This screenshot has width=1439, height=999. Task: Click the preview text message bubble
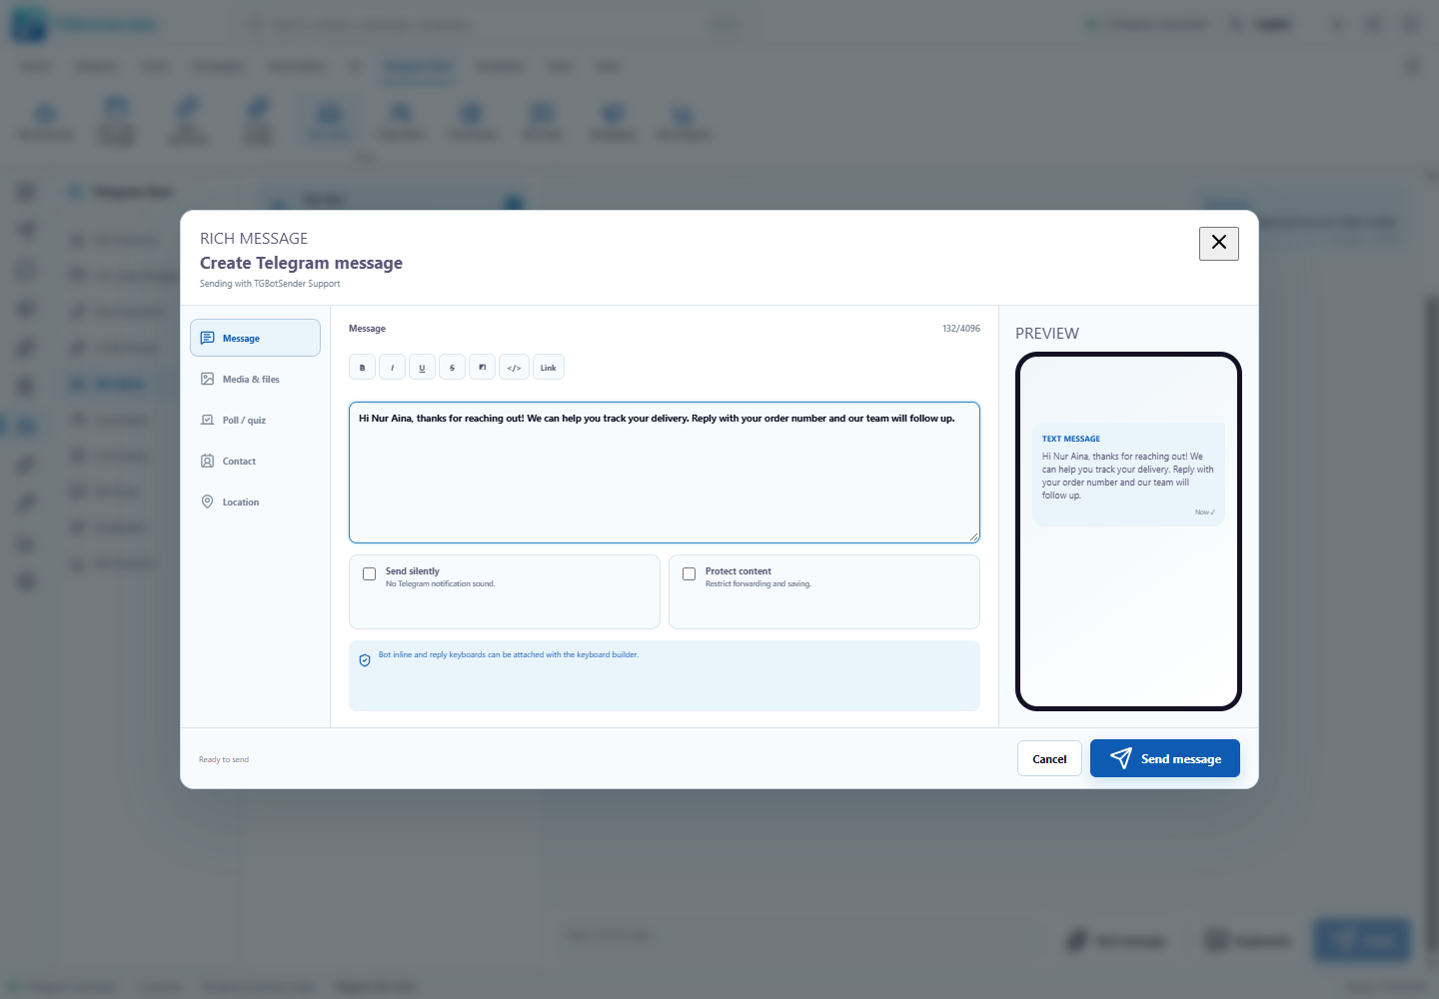[1128, 475]
